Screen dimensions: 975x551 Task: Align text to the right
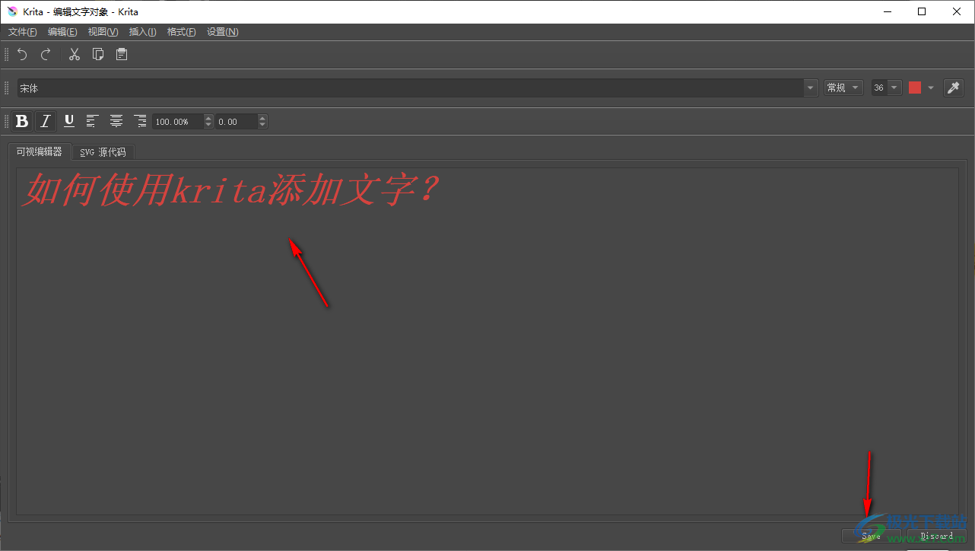[x=140, y=121]
